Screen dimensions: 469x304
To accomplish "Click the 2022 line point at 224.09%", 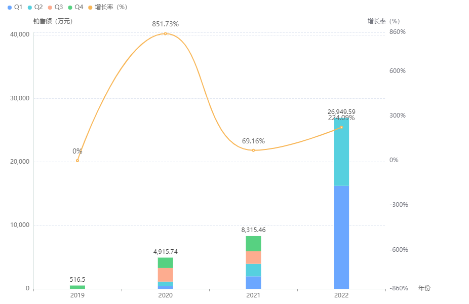I will [341, 127].
